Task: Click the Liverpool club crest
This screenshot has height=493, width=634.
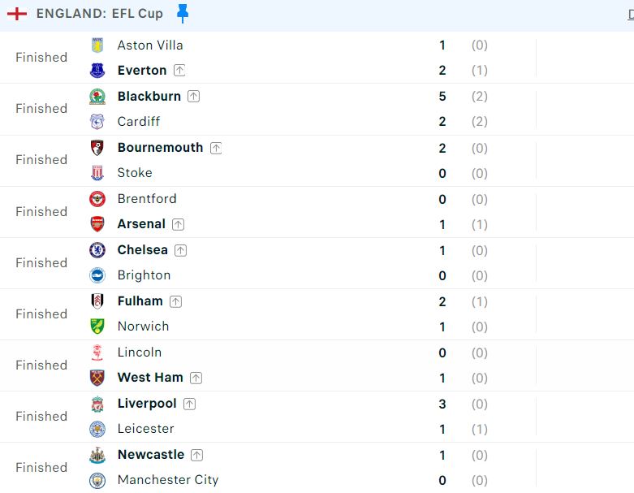Action: tap(97, 404)
